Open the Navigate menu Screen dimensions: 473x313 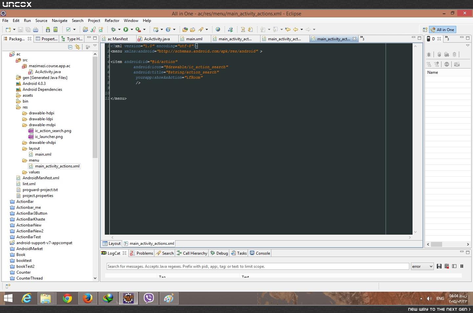59,21
